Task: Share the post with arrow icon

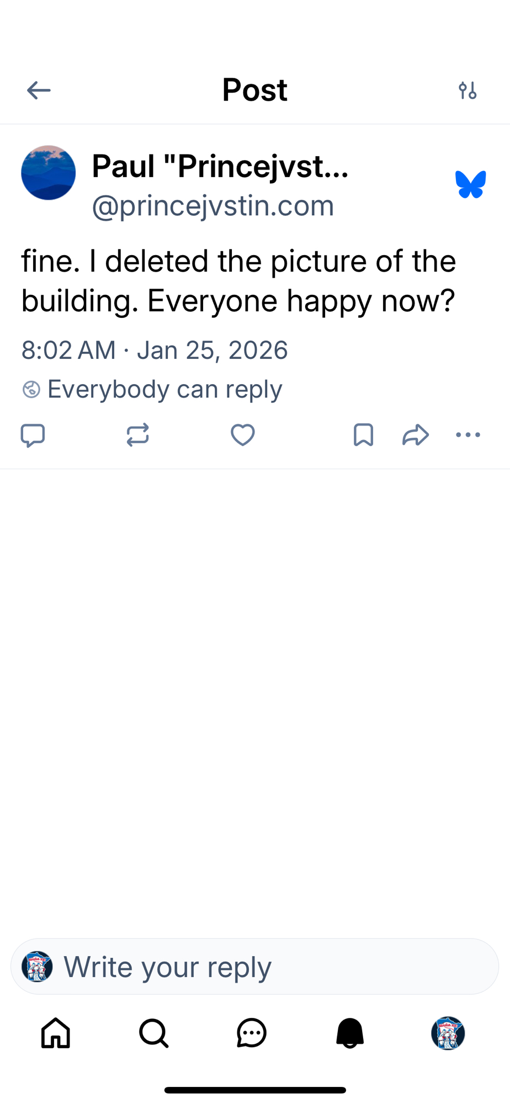Action: tap(416, 435)
